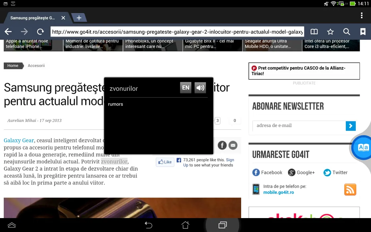Open a new browser tab
This screenshot has width=371, height=232.
79,18
